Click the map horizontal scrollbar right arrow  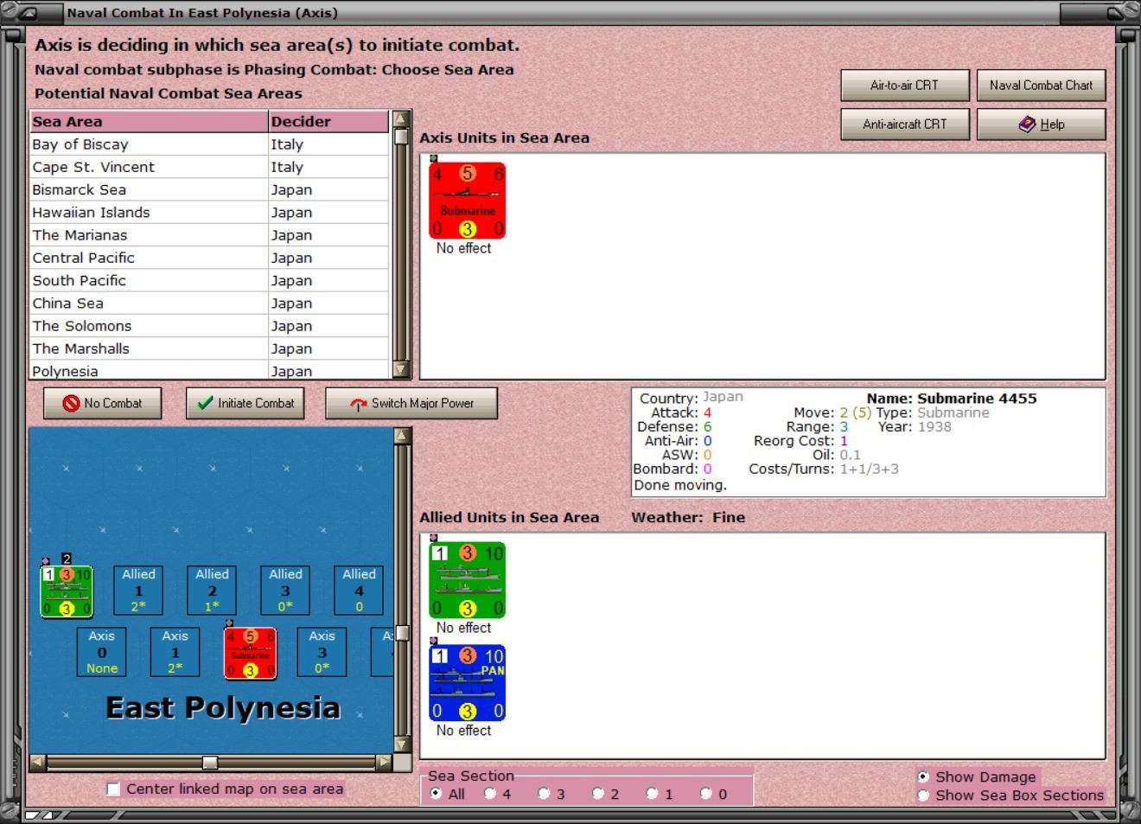tap(385, 763)
